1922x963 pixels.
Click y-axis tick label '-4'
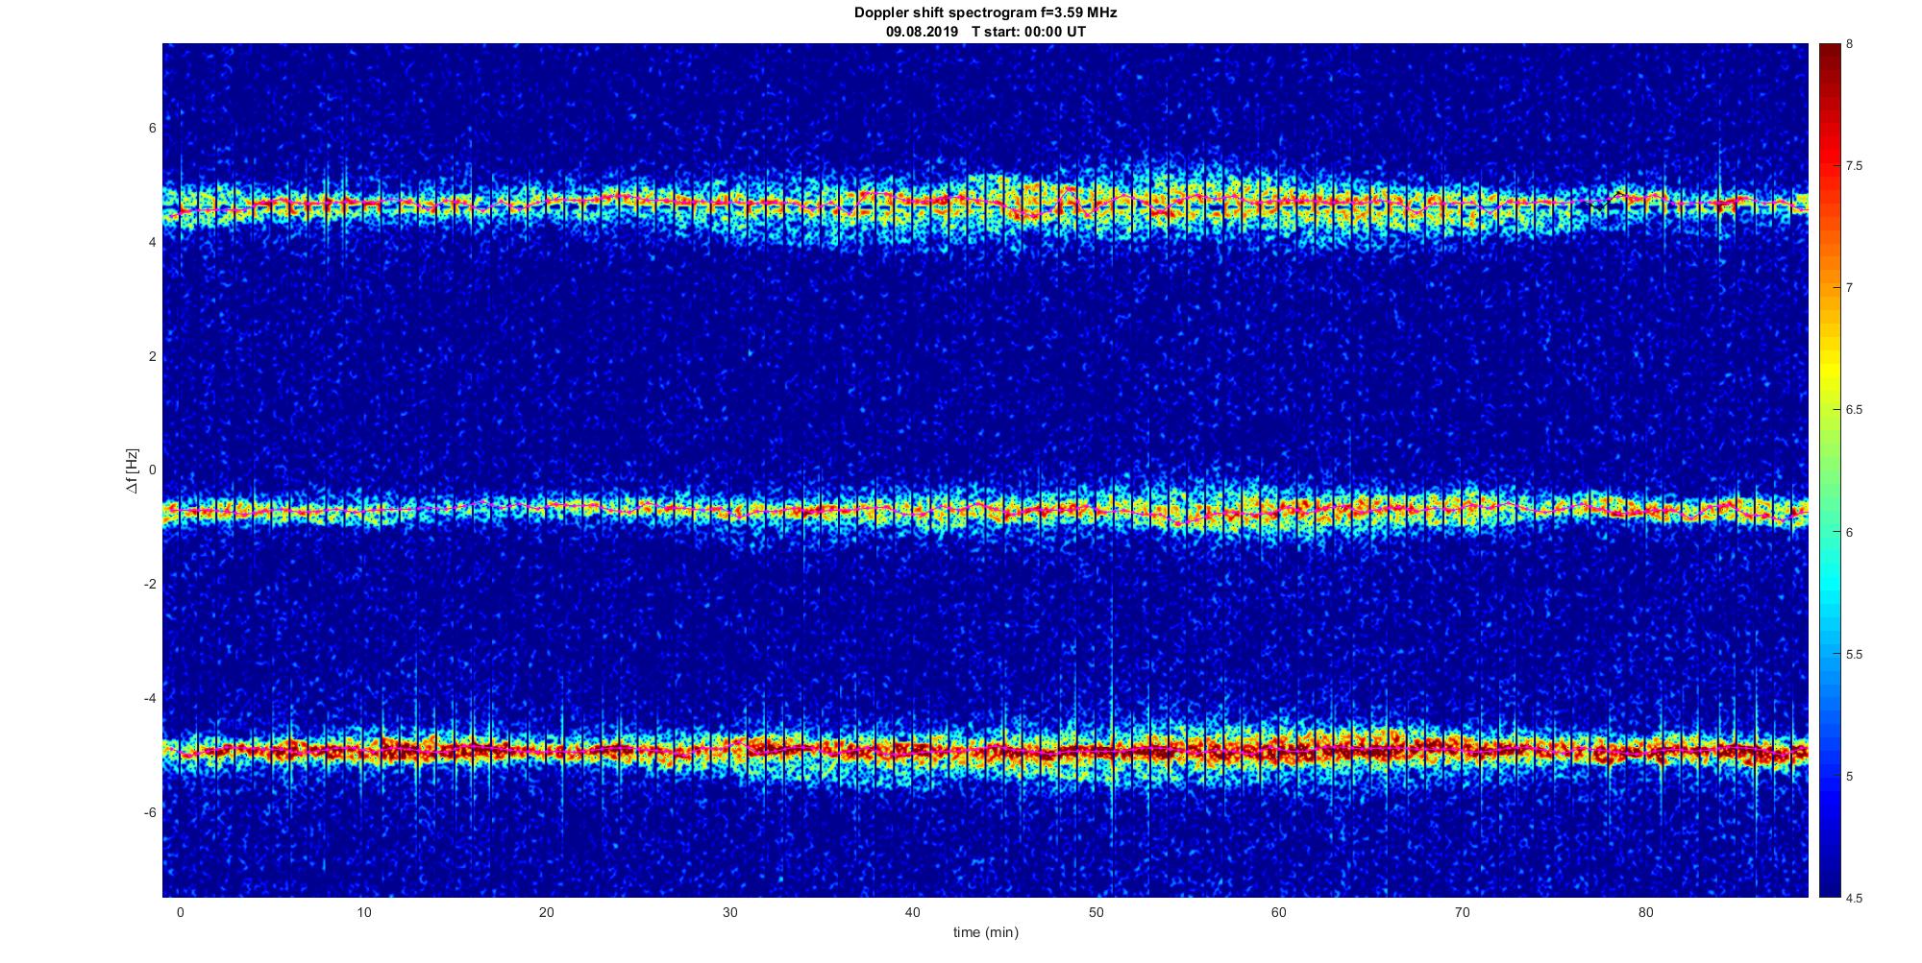[150, 698]
